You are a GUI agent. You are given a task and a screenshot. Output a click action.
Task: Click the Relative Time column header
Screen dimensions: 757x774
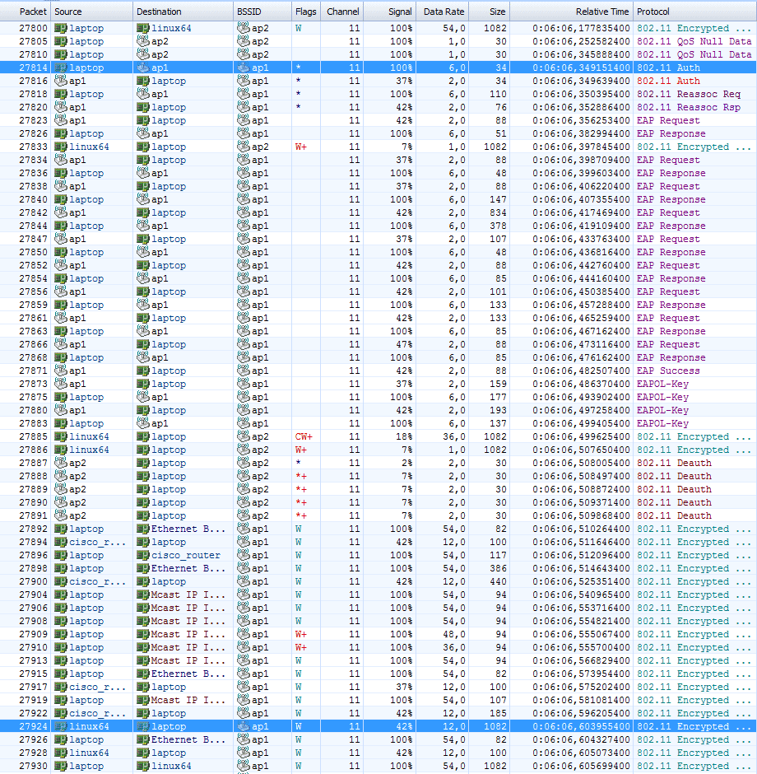coord(572,12)
